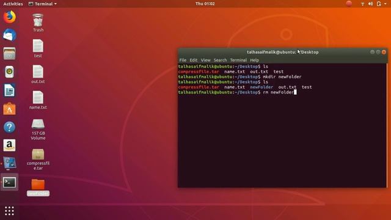
Task: Open the network status icon in the top bar
Action: [362, 4]
